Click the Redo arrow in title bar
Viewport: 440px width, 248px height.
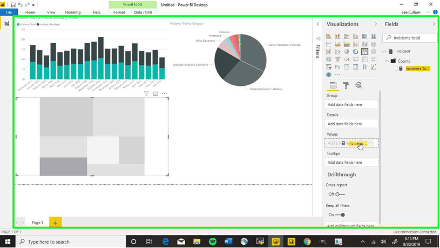(x=27, y=5)
